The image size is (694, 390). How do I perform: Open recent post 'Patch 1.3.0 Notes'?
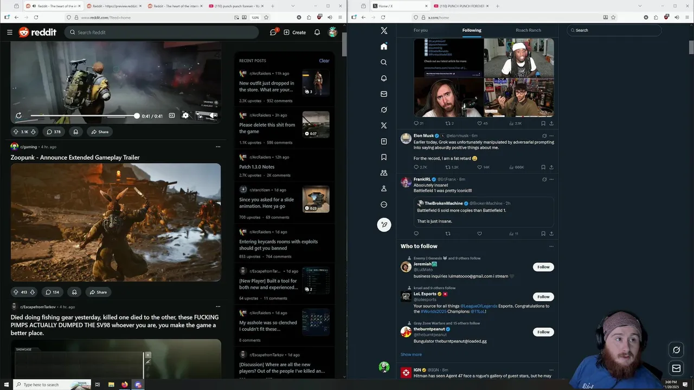(x=257, y=167)
